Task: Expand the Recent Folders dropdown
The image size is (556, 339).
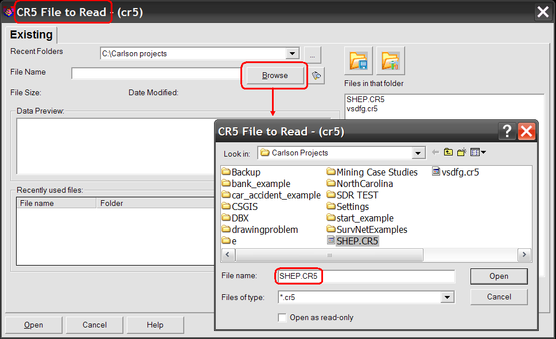Action: click(292, 53)
